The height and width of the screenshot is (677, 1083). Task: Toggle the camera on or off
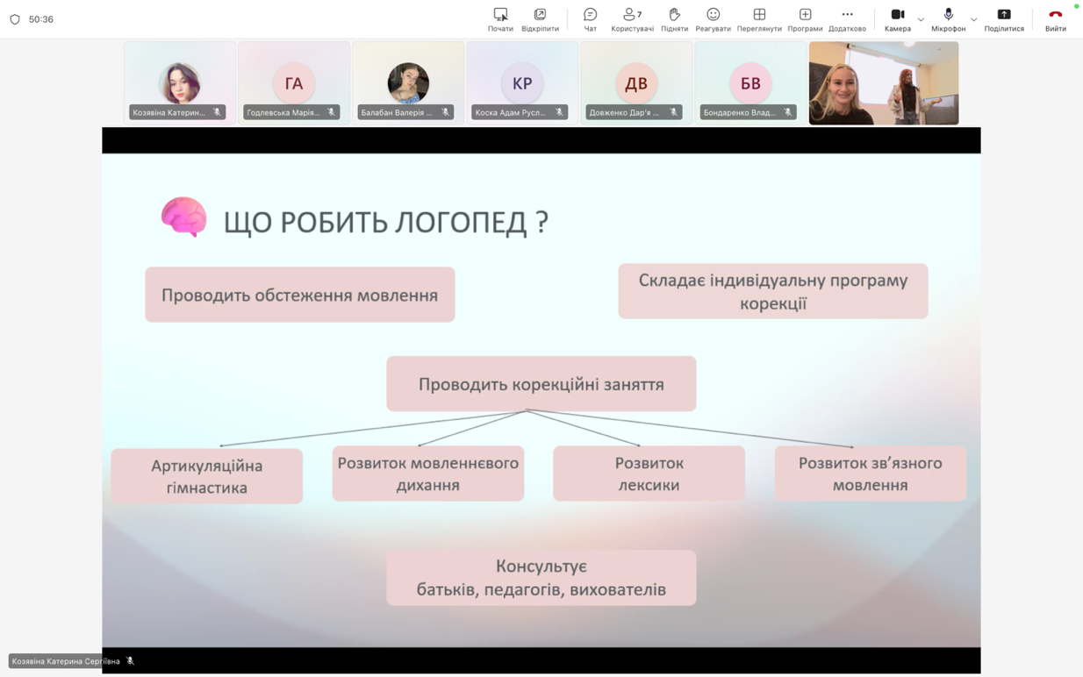(x=897, y=18)
